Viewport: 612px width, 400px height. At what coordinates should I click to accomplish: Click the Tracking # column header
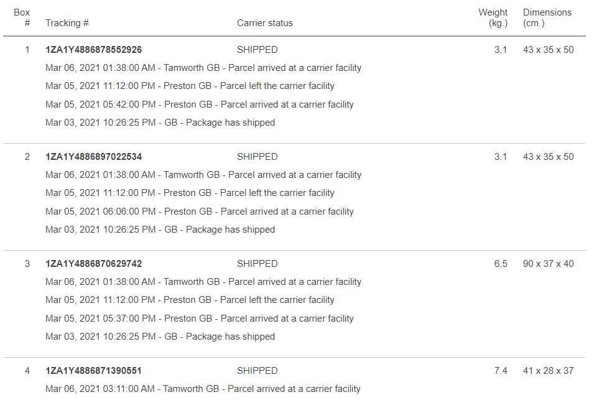67,23
